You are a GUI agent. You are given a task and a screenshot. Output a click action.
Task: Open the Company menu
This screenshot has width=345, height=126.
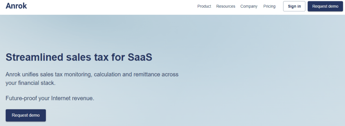click(x=249, y=6)
